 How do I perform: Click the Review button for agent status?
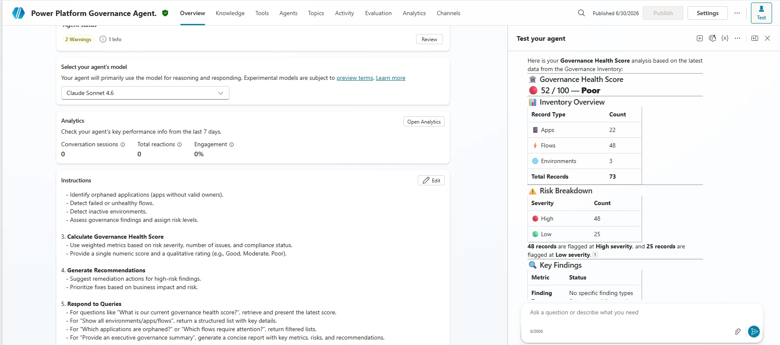(x=430, y=39)
